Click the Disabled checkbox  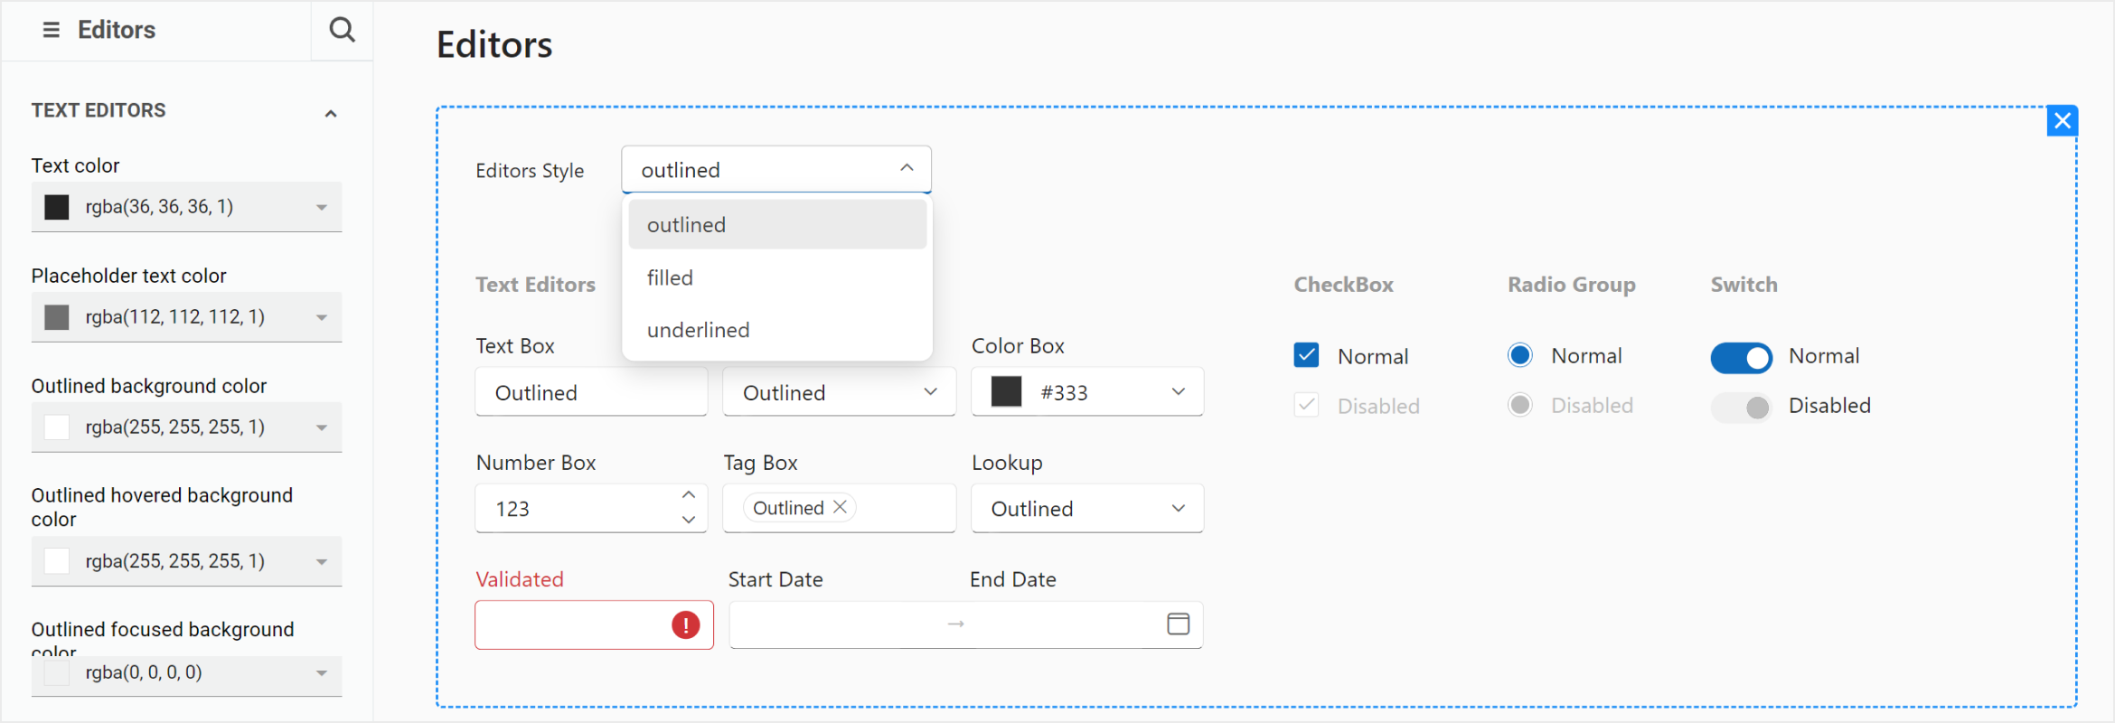(x=1306, y=405)
